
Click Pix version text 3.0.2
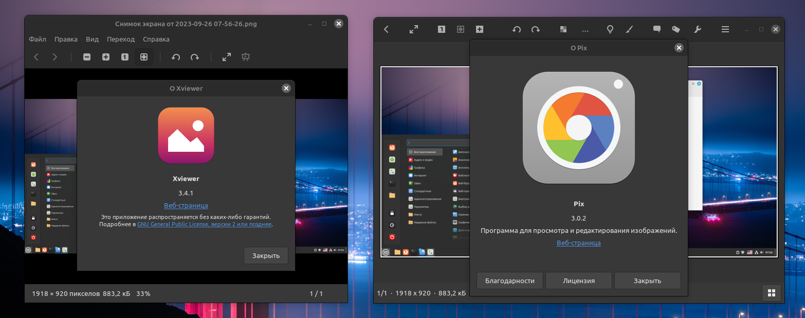579,218
